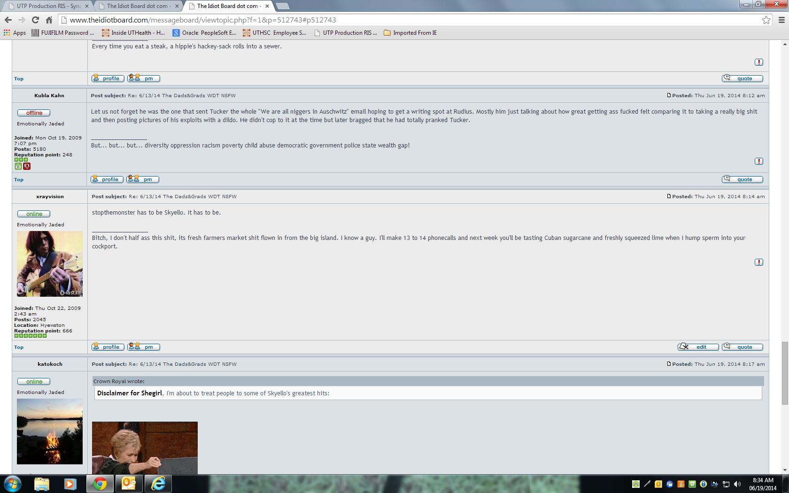The height and width of the screenshot is (493, 789).
Task: Send a pm to xrayvision
Action: (x=144, y=347)
